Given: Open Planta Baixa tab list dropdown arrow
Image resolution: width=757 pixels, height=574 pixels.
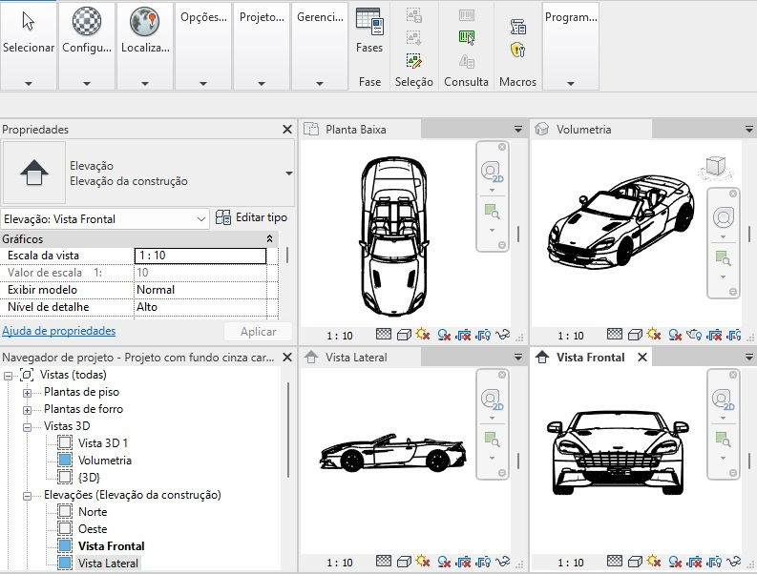Looking at the screenshot, I should [518, 130].
